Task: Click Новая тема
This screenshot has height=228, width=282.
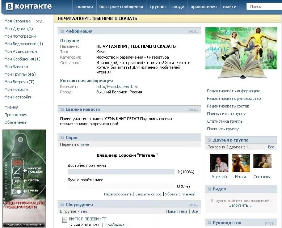Action: click(x=177, y=211)
